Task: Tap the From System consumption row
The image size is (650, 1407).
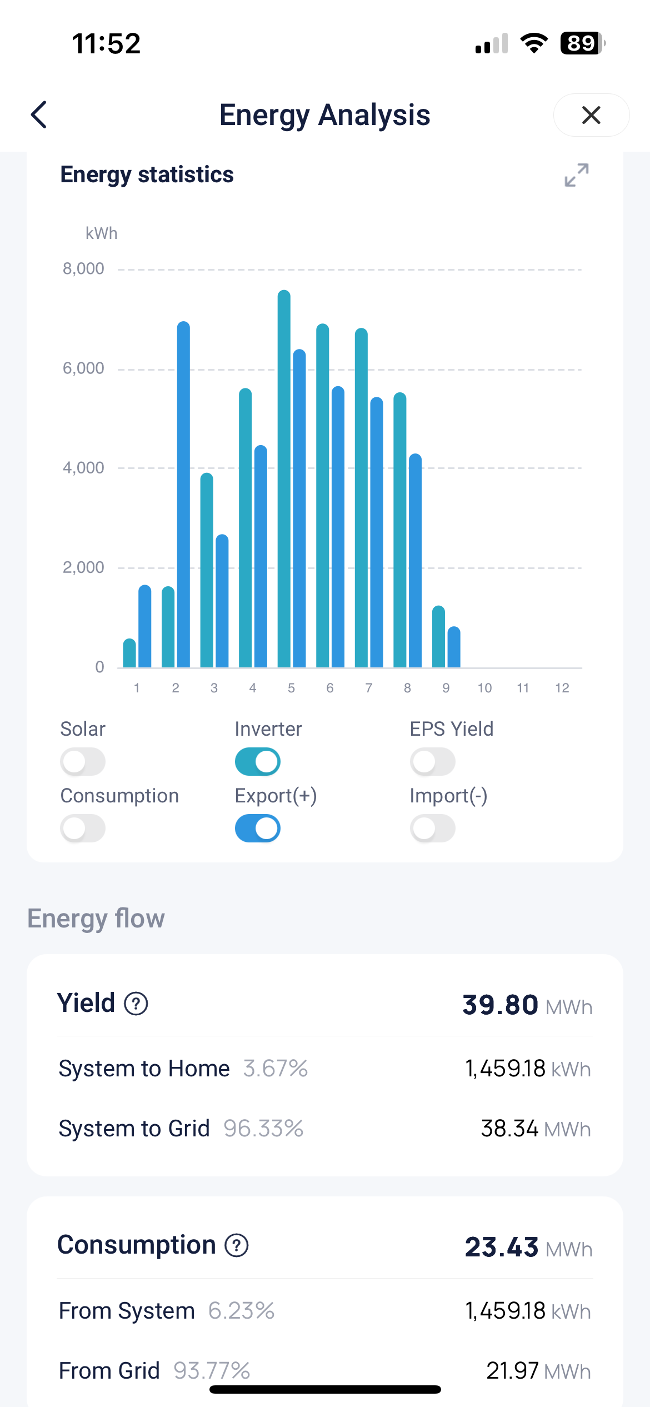Action: [x=325, y=1311]
